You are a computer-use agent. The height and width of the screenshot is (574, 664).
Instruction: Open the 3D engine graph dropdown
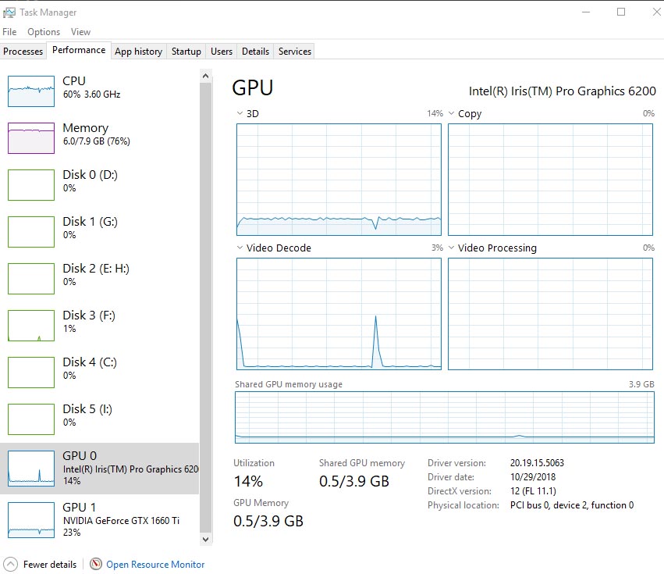pos(240,114)
